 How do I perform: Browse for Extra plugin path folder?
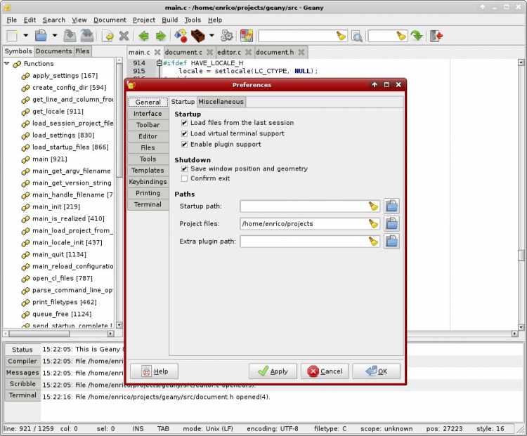[x=391, y=242]
